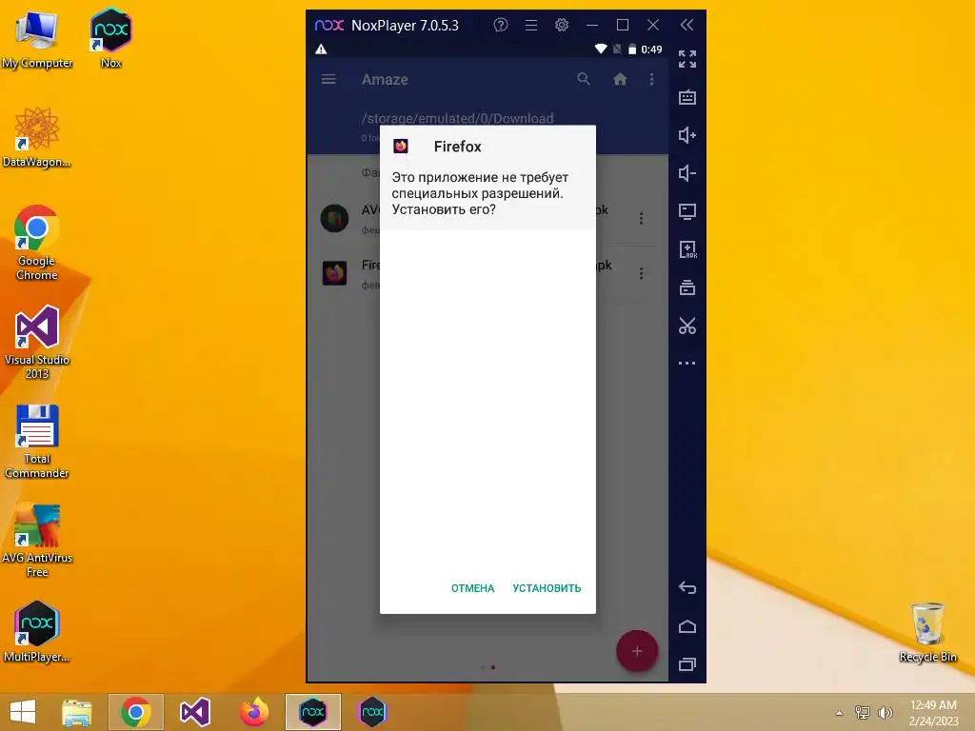This screenshot has width=975, height=731.
Task: Click the /storage/emulated/0/Download path text
Action: point(458,118)
